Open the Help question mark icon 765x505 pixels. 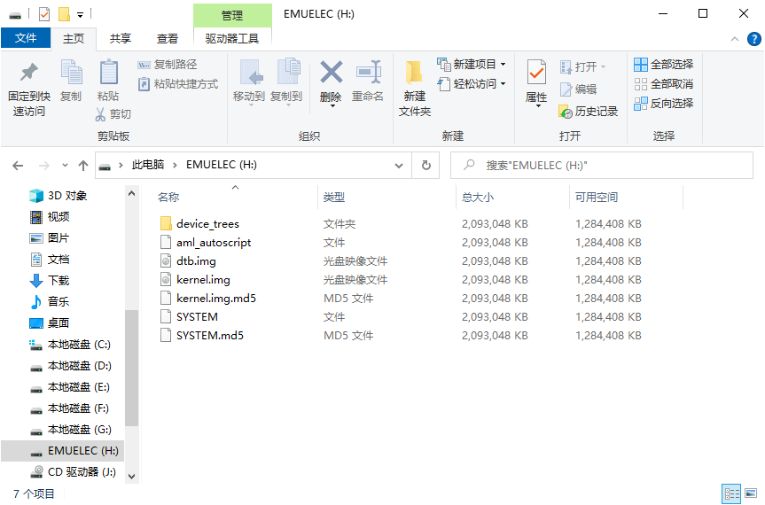coord(753,39)
